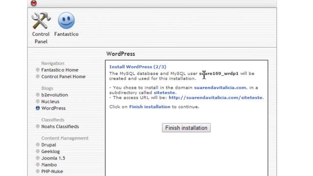Screen dimensions: 313x176
Task: Choose PHP-Nuke under Content Management
Action: point(52,172)
